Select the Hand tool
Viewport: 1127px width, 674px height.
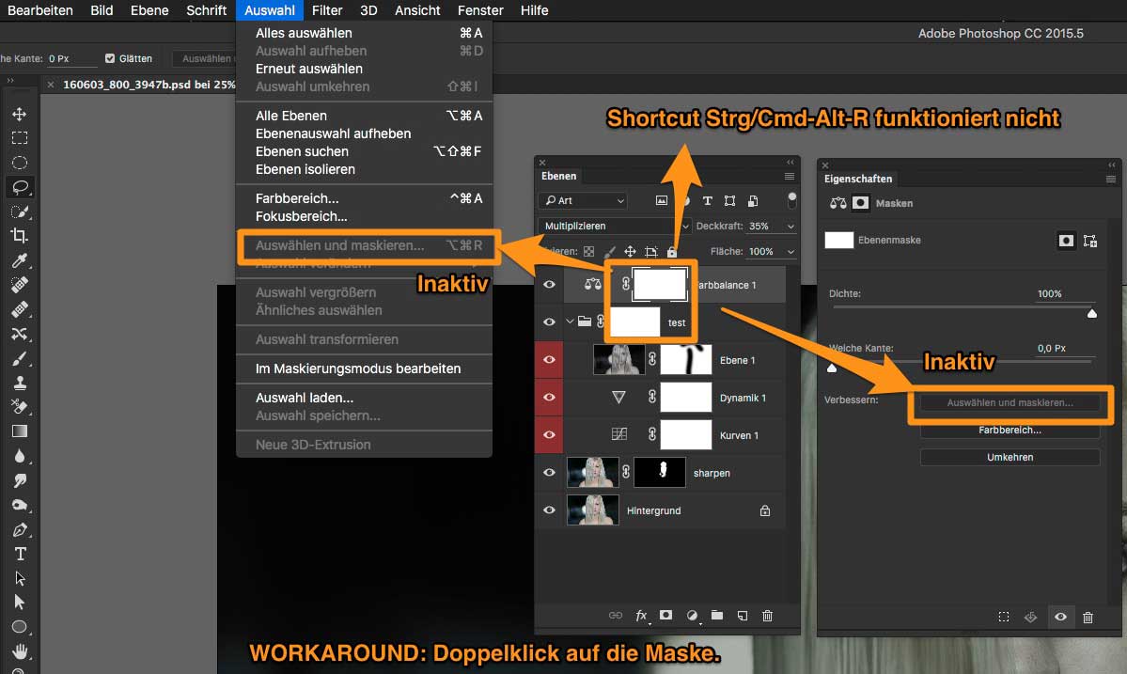click(x=19, y=651)
